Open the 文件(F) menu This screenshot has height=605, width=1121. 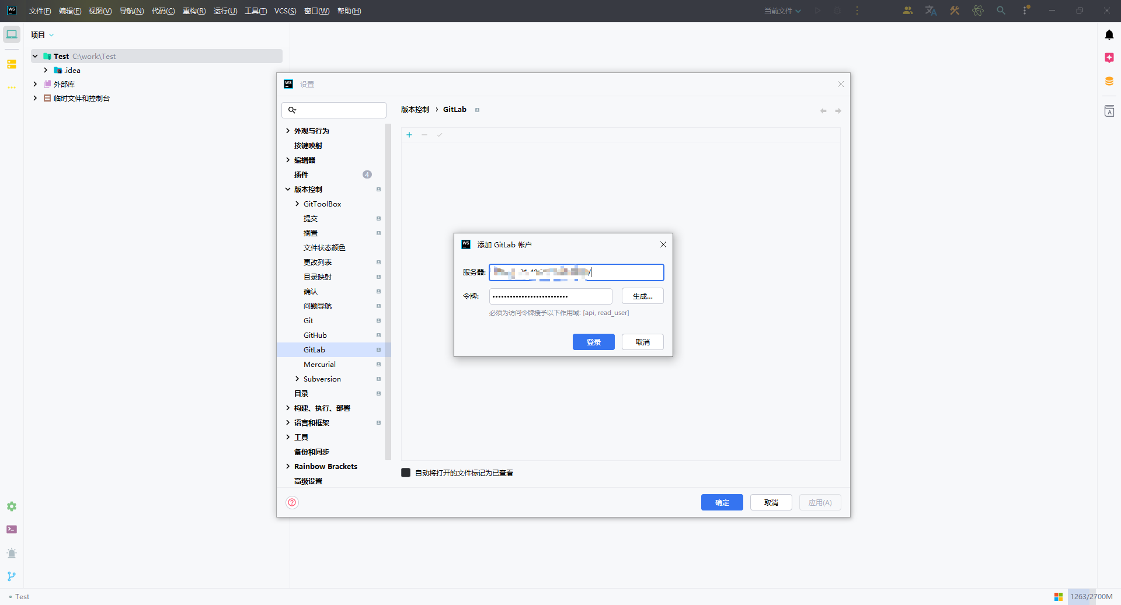point(40,11)
